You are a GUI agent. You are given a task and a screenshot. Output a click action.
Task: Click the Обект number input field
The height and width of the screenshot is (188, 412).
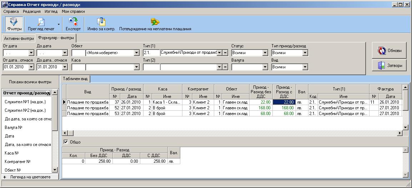[x=78, y=53]
